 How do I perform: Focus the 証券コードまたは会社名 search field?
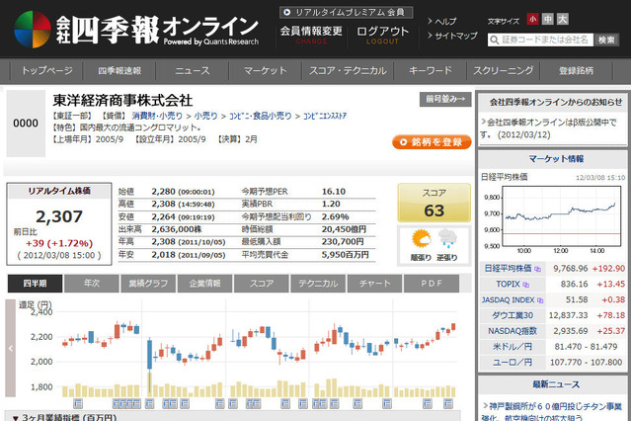click(x=540, y=40)
